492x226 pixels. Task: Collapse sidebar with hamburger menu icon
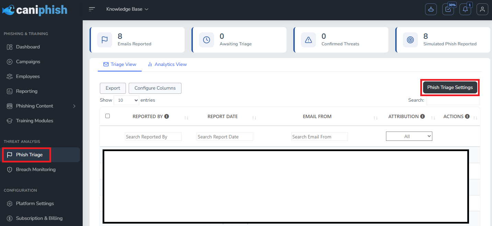pos(92,9)
